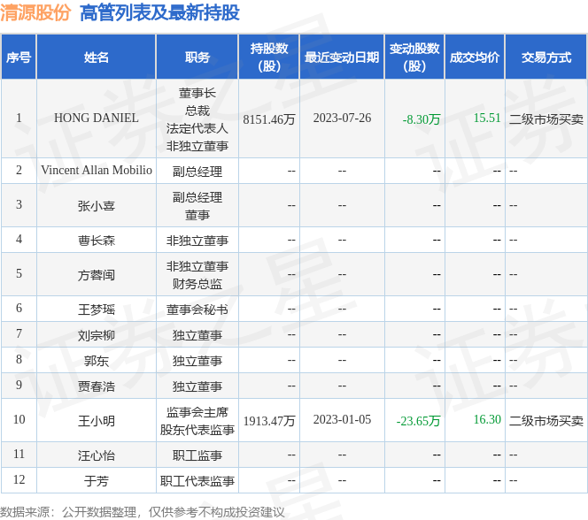Click the 8151.46万 shareholding value
Viewport: 588px width, 520px height.
pos(269,119)
